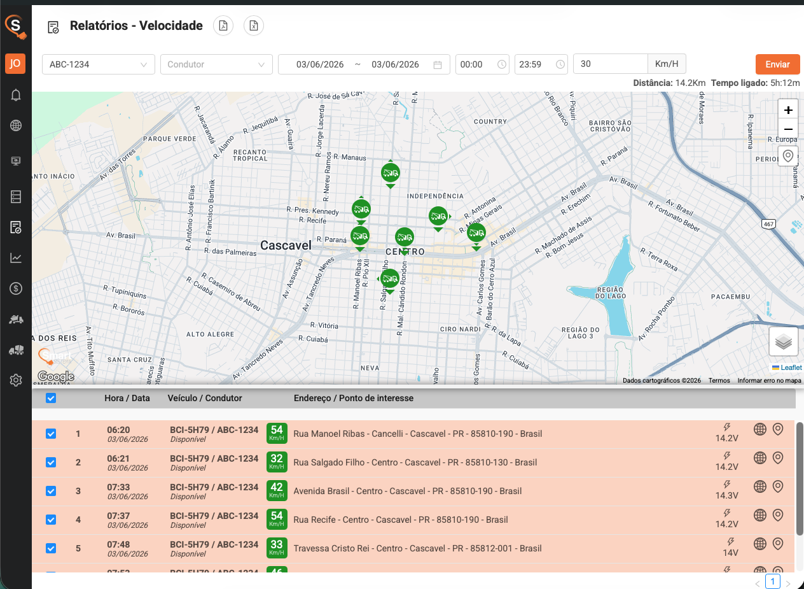
Task: Click the JO user avatar
Action: click(x=15, y=64)
